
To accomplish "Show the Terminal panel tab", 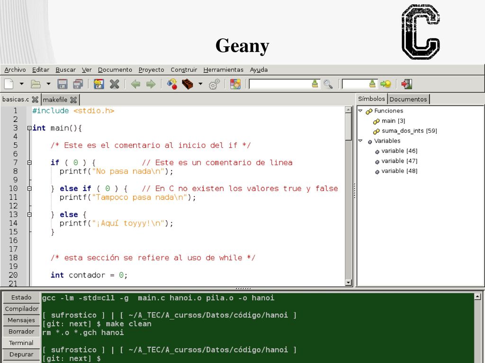I will pyautogui.click(x=21, y=343).
